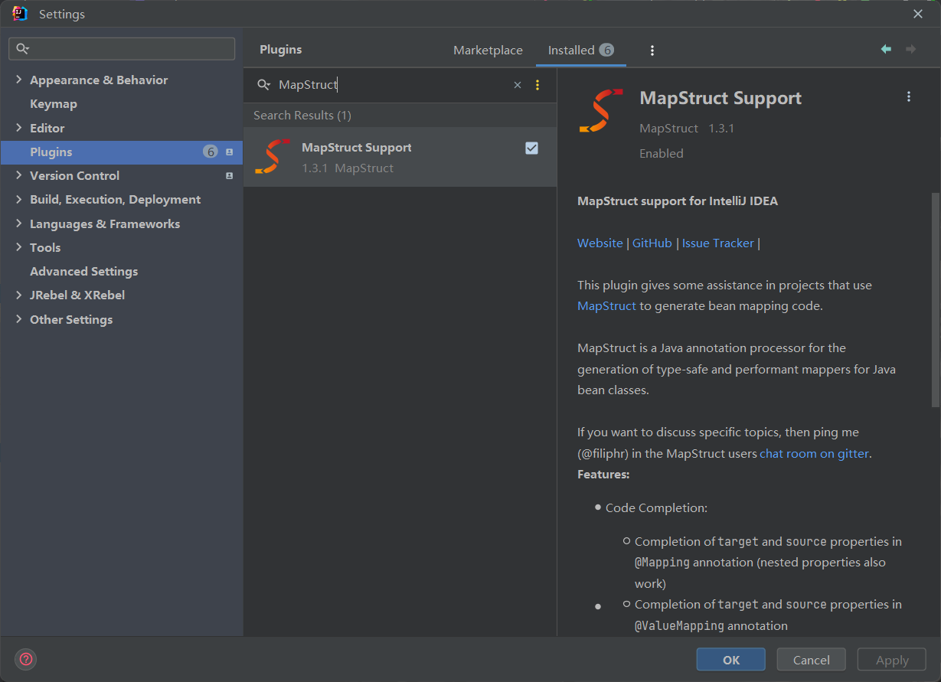Expand Appearance & Behavior settings
Viewport: 941px width, 682px height.
pos(18,80)
